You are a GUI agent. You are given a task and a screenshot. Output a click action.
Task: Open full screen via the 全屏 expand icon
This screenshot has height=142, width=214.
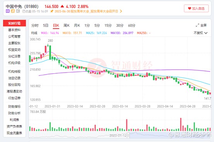[x=197, y=25]
